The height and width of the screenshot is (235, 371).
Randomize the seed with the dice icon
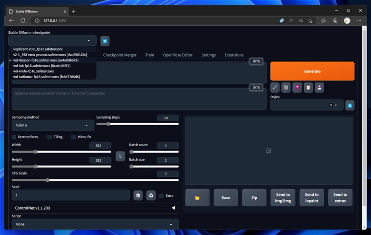coord(138,195)
